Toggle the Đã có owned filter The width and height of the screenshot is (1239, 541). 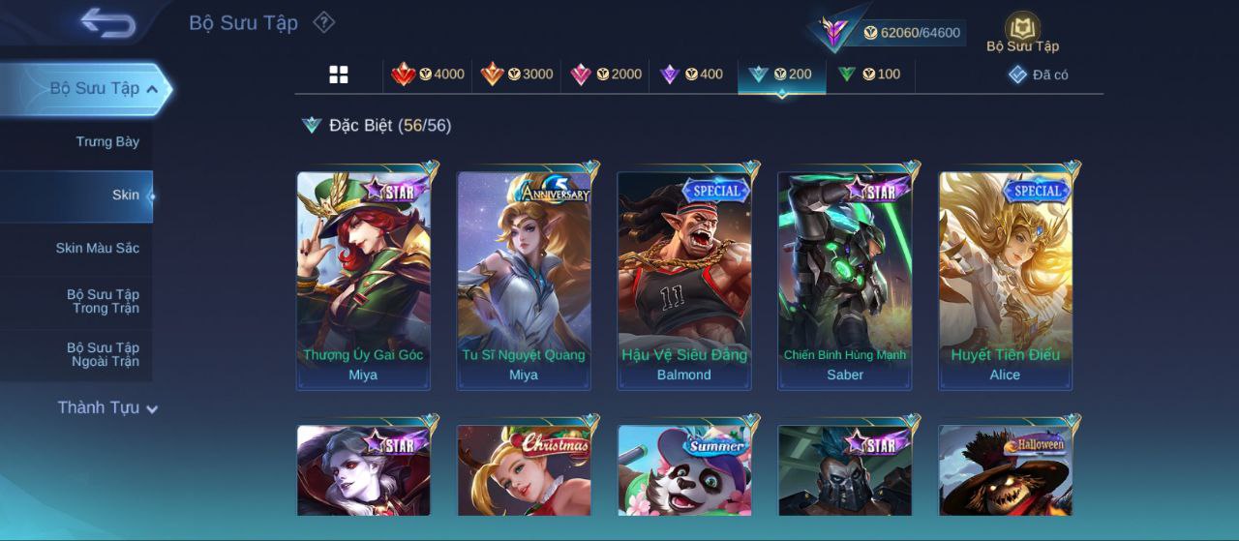[x=1038, y=75]
